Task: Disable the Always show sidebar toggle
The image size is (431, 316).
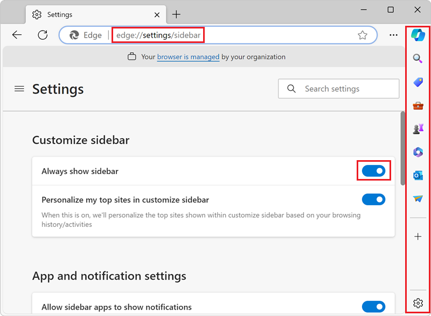Action: [374, 170]
